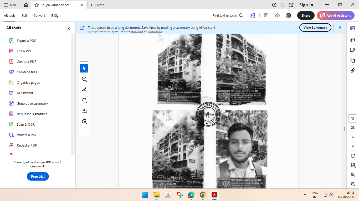Go to the previous page using the up chevron

[353, 137]
